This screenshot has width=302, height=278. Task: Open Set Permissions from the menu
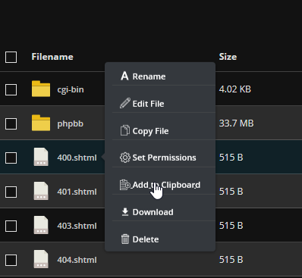coord(164,158)
